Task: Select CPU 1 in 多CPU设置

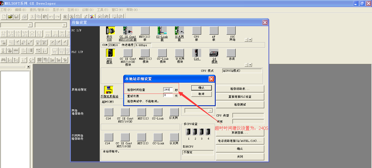Action: 189,131
